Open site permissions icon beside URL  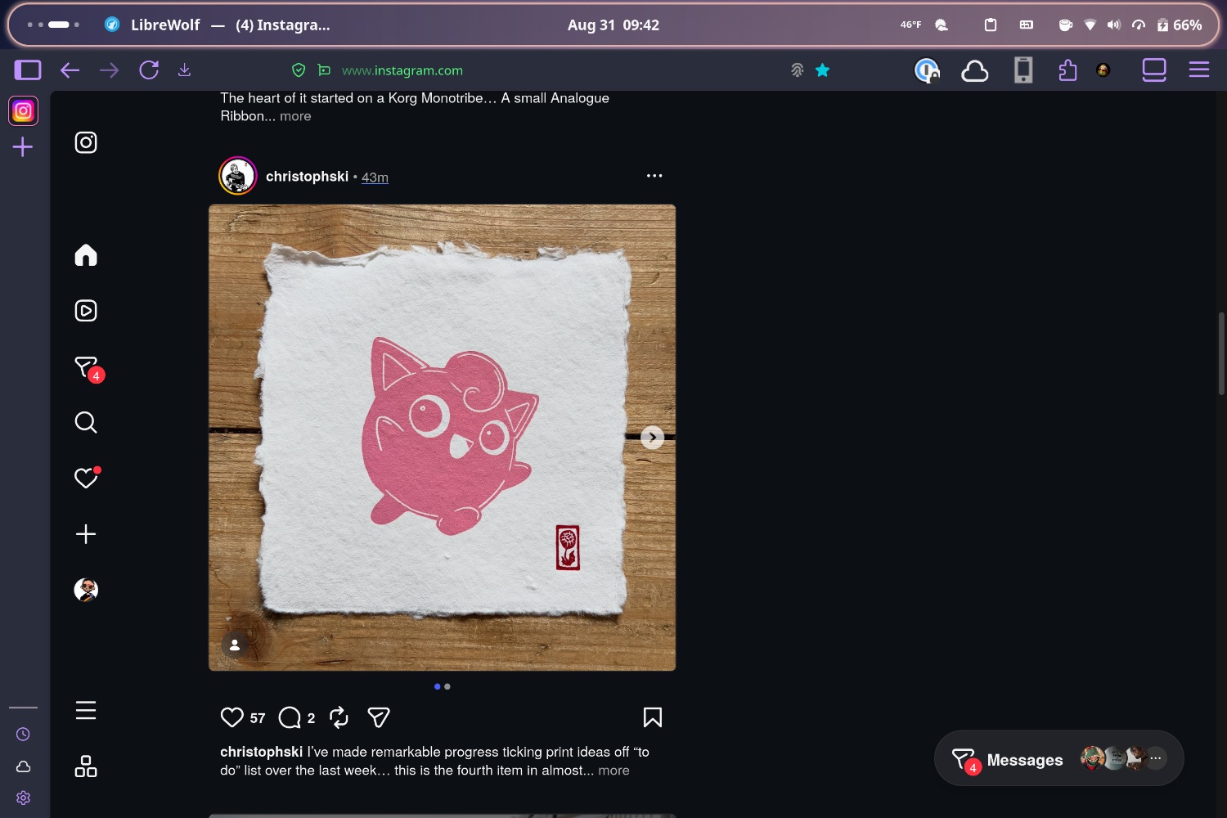325,70
